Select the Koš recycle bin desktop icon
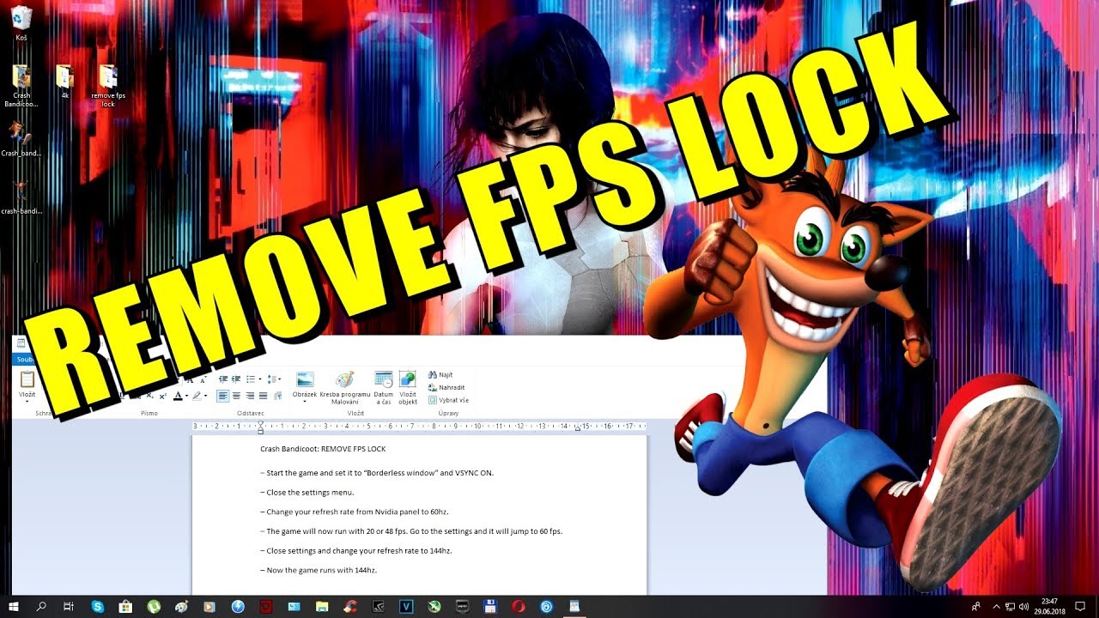Viewport: 1099px width, 618px height. click(21, 24)
